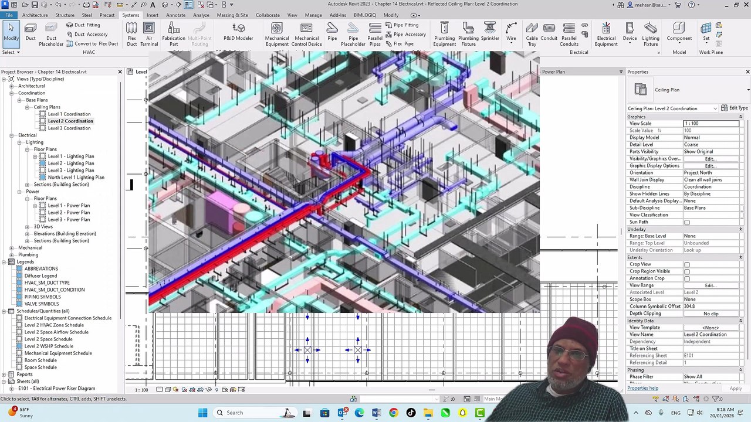Open the Analyze ribbon tab
This screenshot has width=751, height=422.
201,15
